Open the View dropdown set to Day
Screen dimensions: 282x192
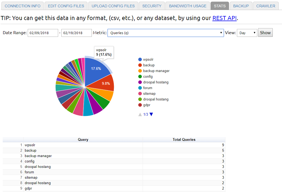[247, 33]
